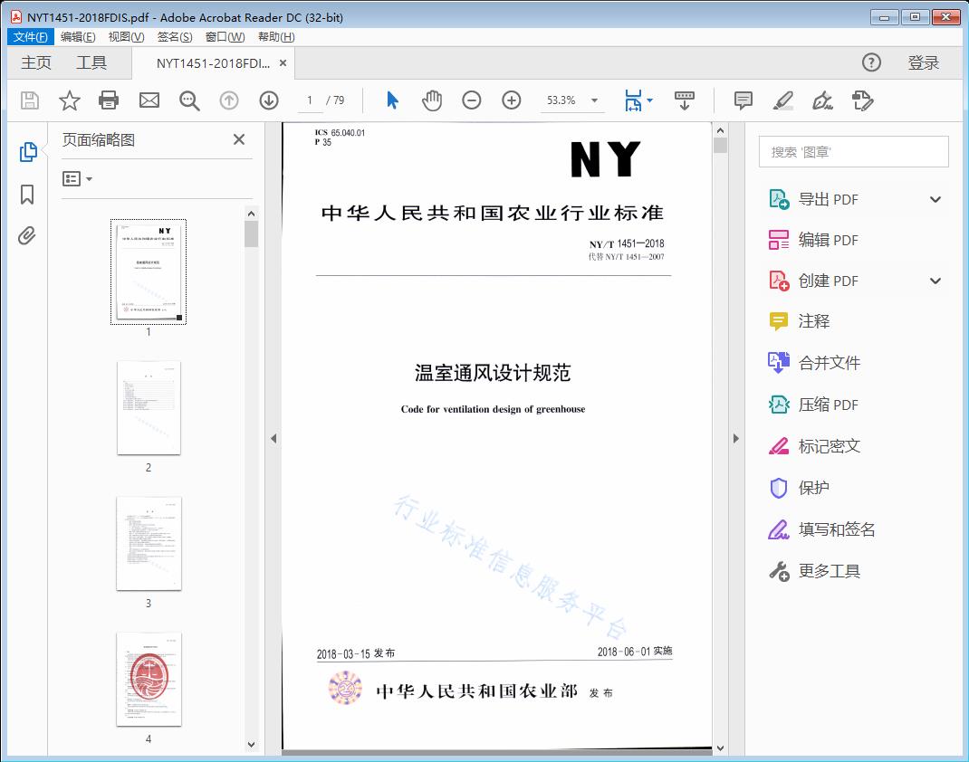Click the print file icon
The image size is (969, 762).
(109, 100)
